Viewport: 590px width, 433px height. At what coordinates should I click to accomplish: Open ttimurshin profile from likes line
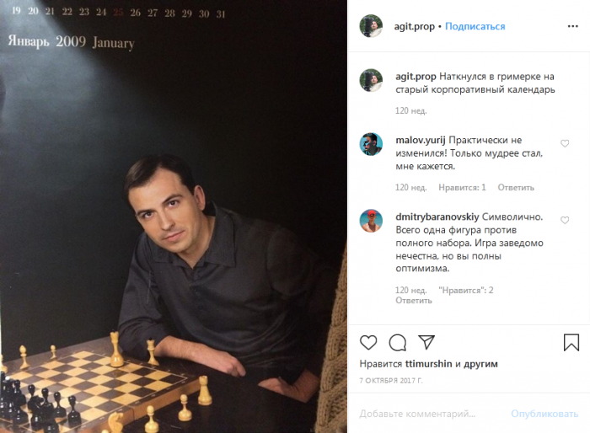(428, 364)
